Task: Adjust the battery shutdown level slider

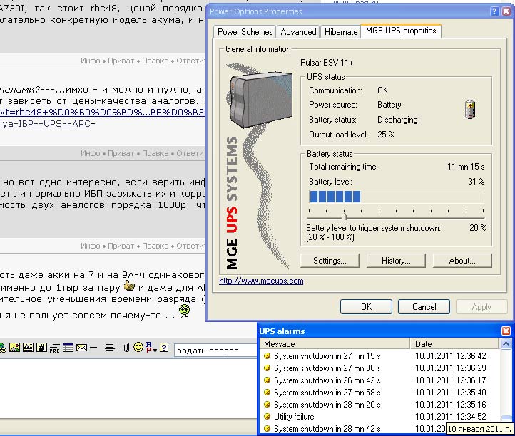Action: pyautogui.click(x=345, y=214)
